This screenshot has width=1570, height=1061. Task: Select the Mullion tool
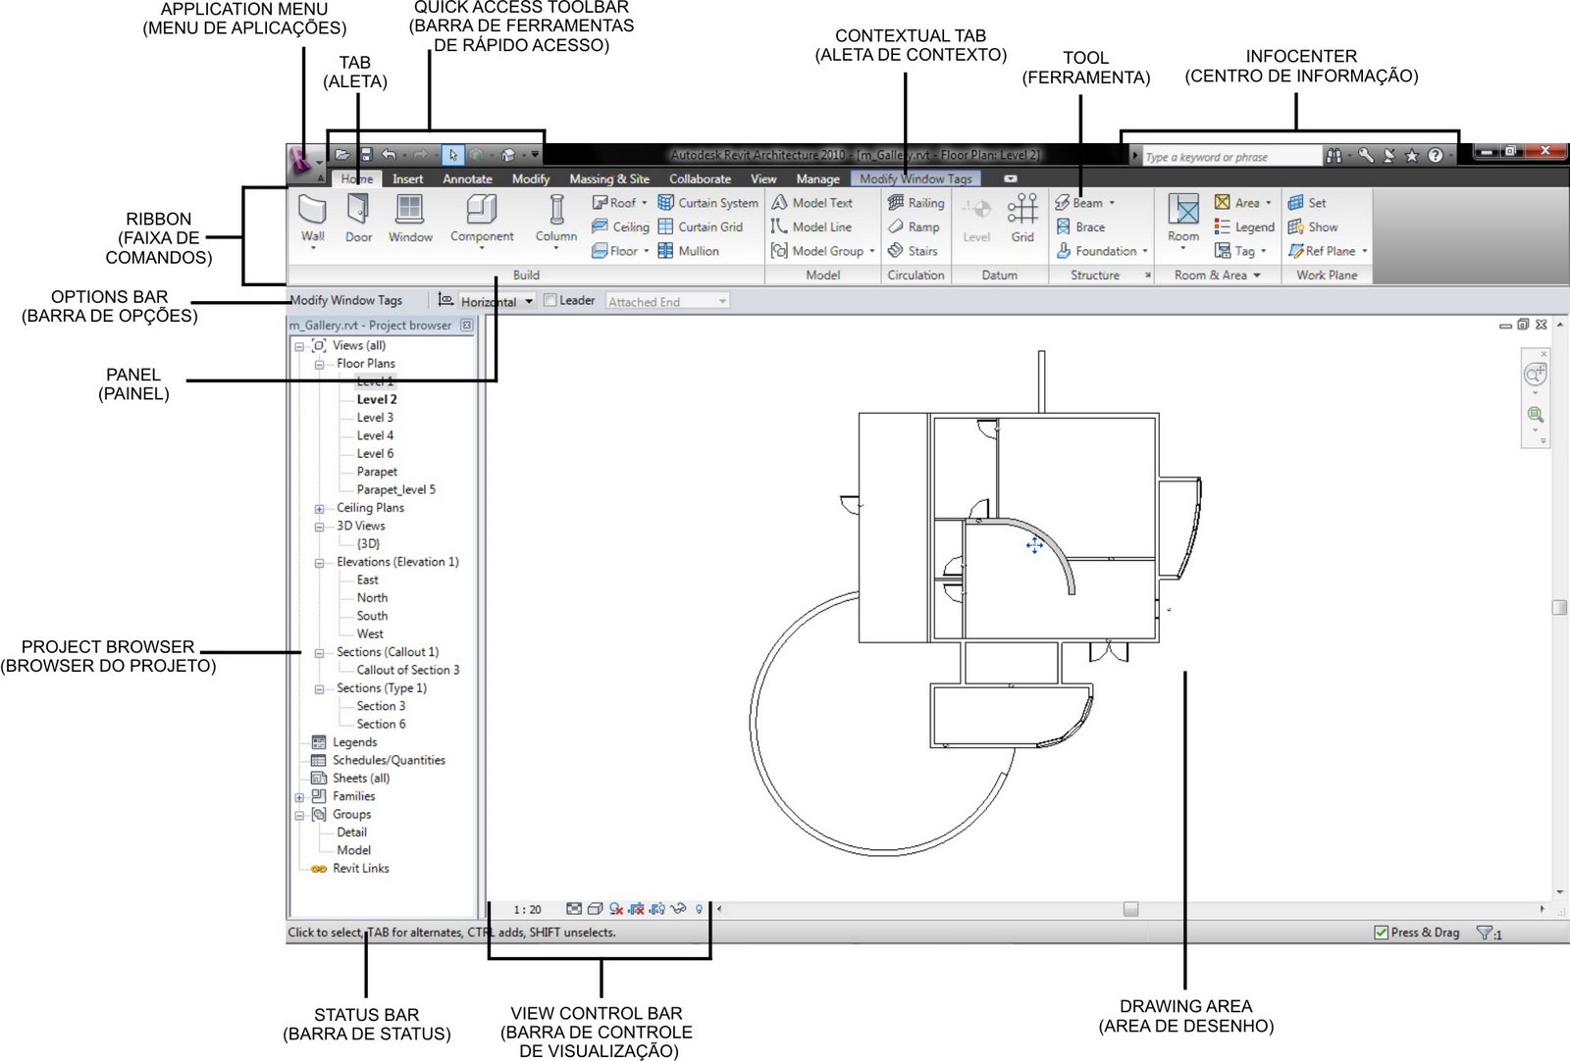tap(688, 251)
